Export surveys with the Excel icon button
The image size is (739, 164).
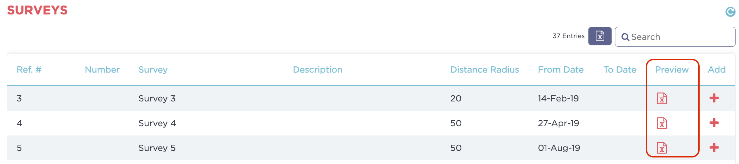(600, 36)
